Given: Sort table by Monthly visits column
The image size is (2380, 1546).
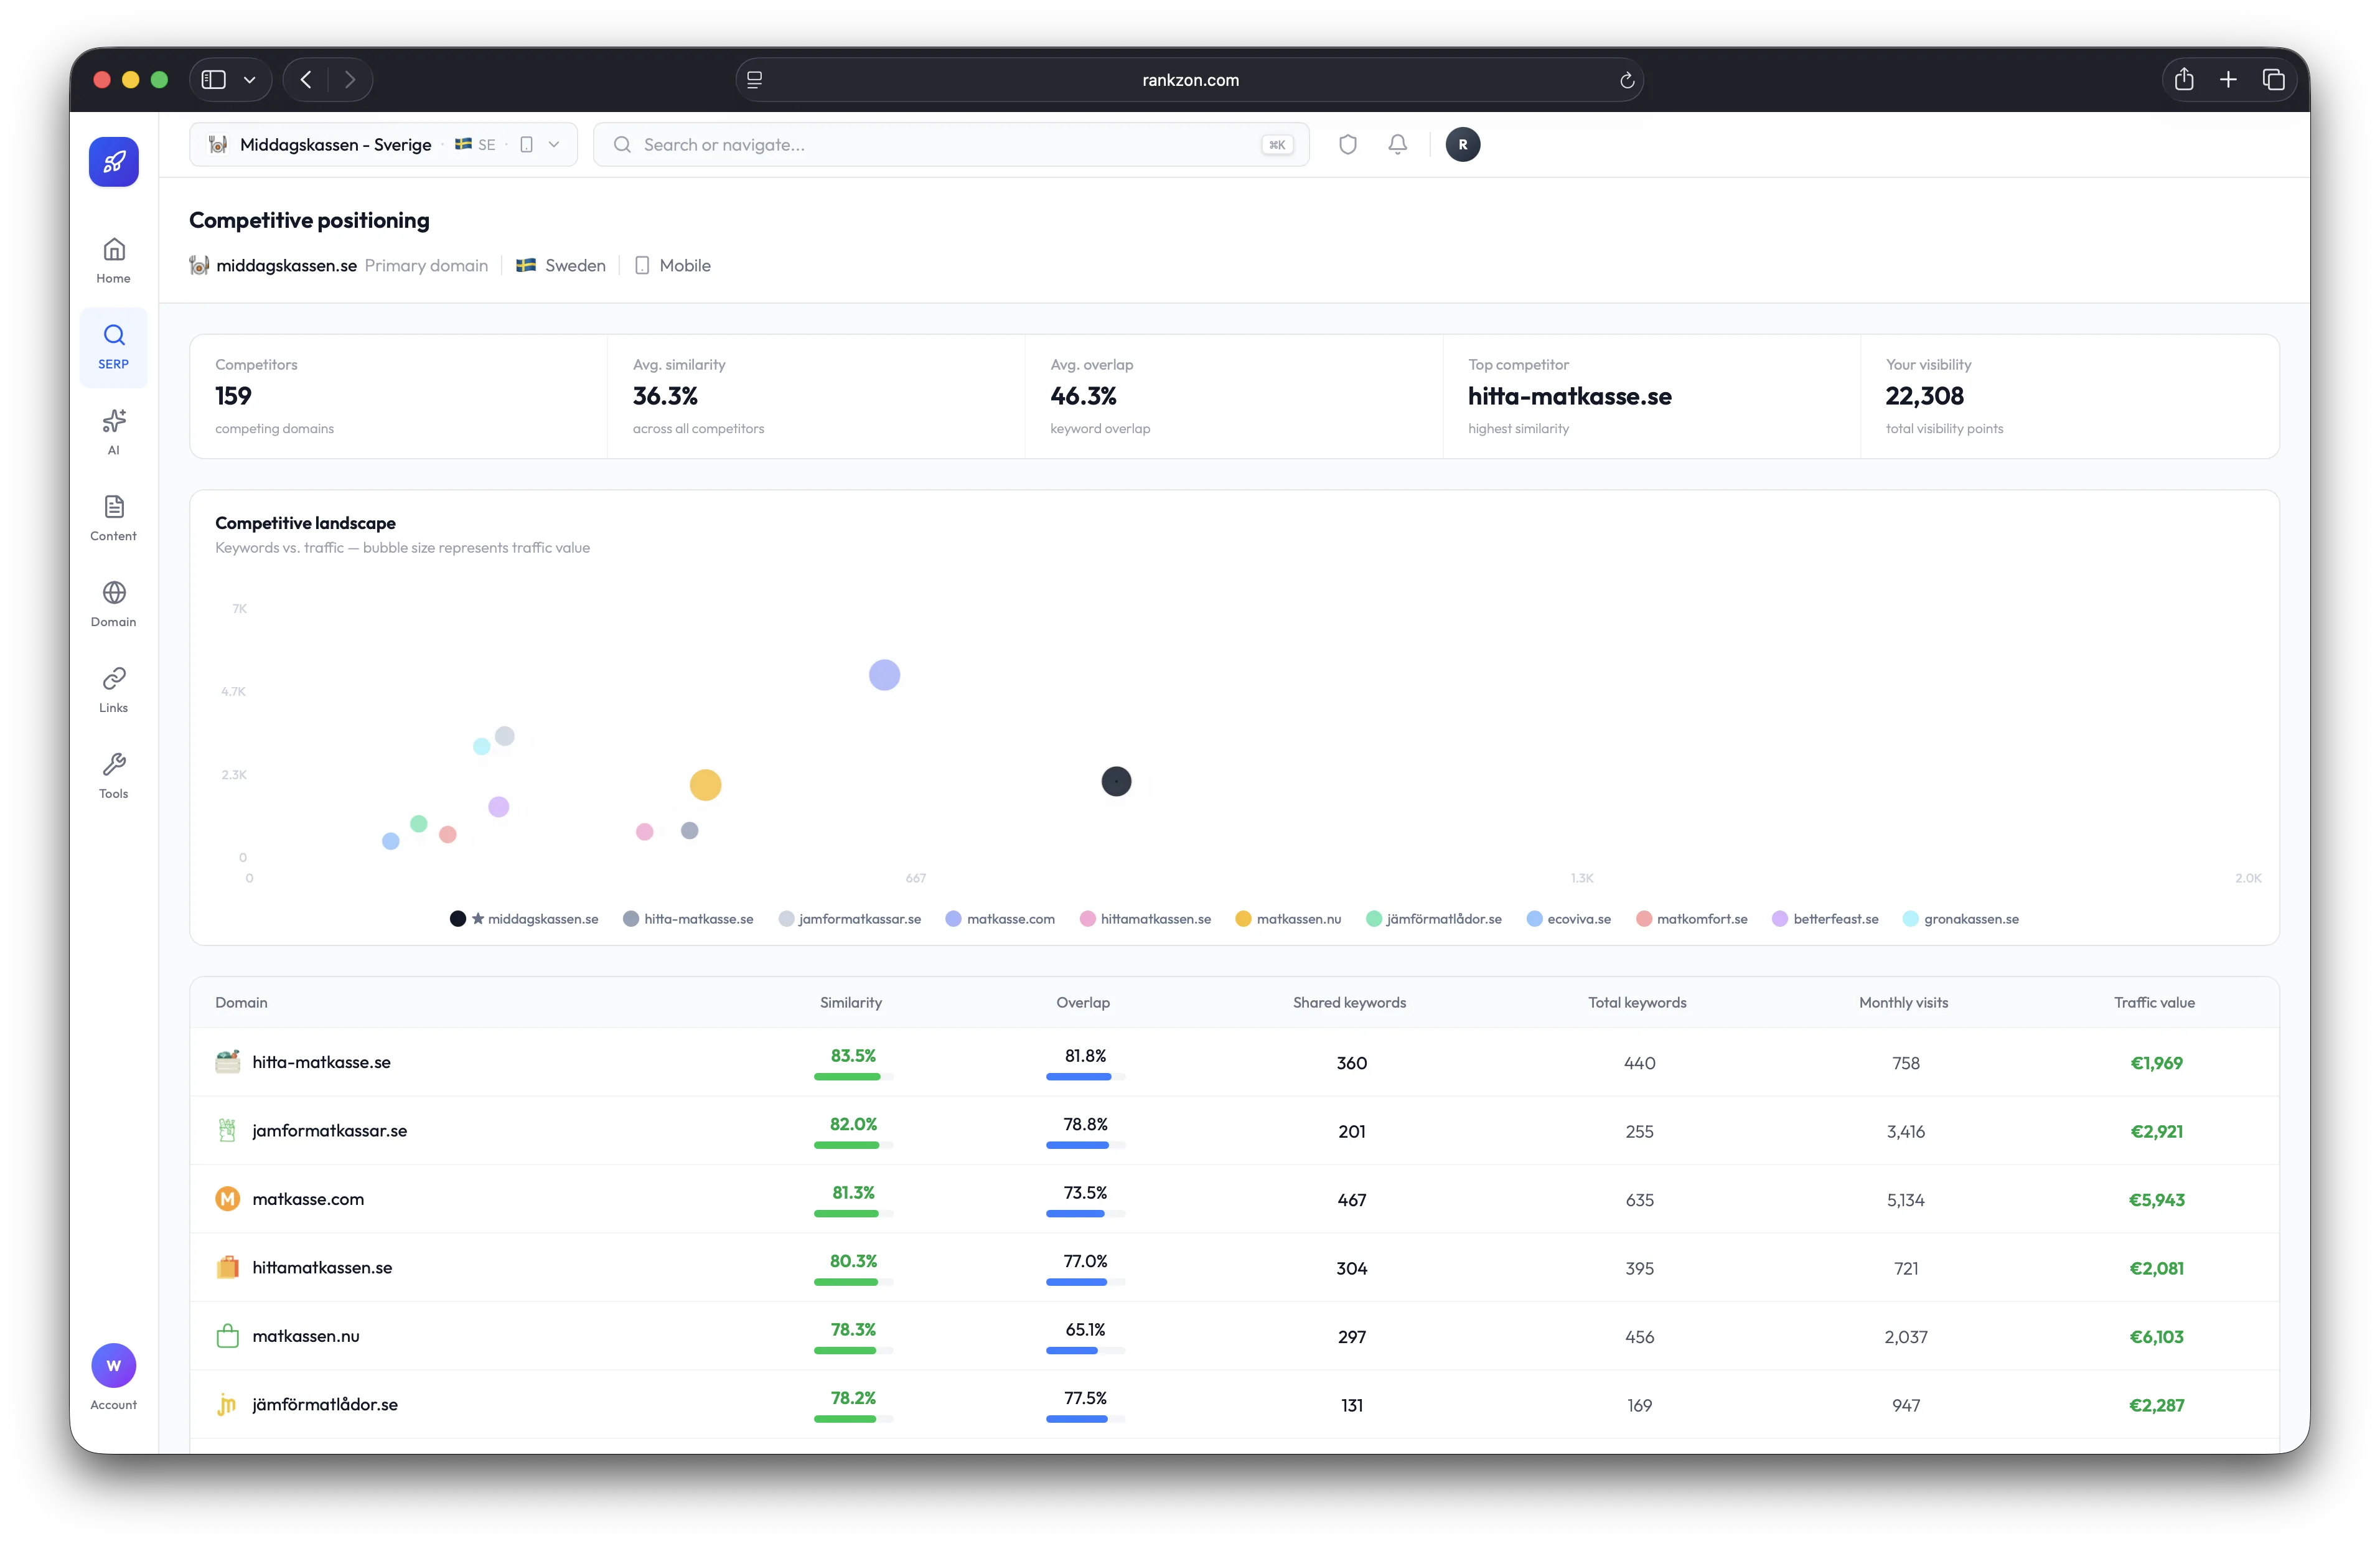Looking at the screenshot, I should coord(1904,1003).
